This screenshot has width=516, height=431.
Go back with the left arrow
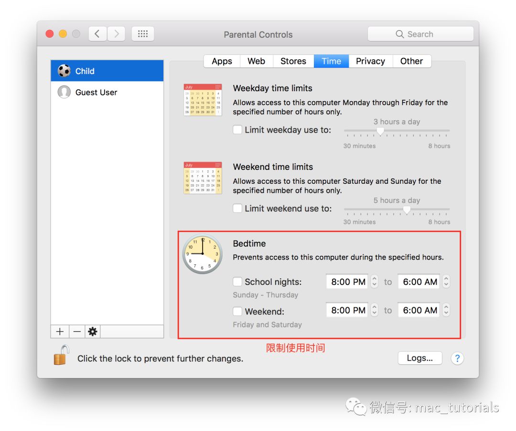pyautogui.click(x=97, y=34)
